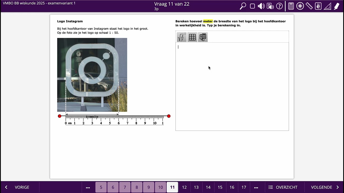Click inside the answer text area
Screen dimensions: 344x193
232,86
